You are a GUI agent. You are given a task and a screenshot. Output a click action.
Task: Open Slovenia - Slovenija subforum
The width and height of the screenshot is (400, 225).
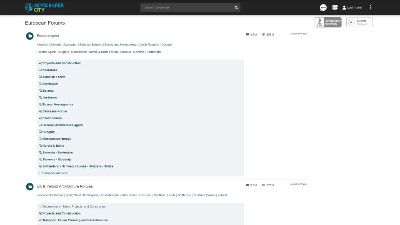pos(57,160)
